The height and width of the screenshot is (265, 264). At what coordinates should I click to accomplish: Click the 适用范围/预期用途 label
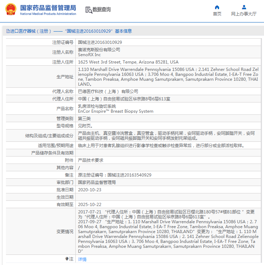click(x=55, y=146)
